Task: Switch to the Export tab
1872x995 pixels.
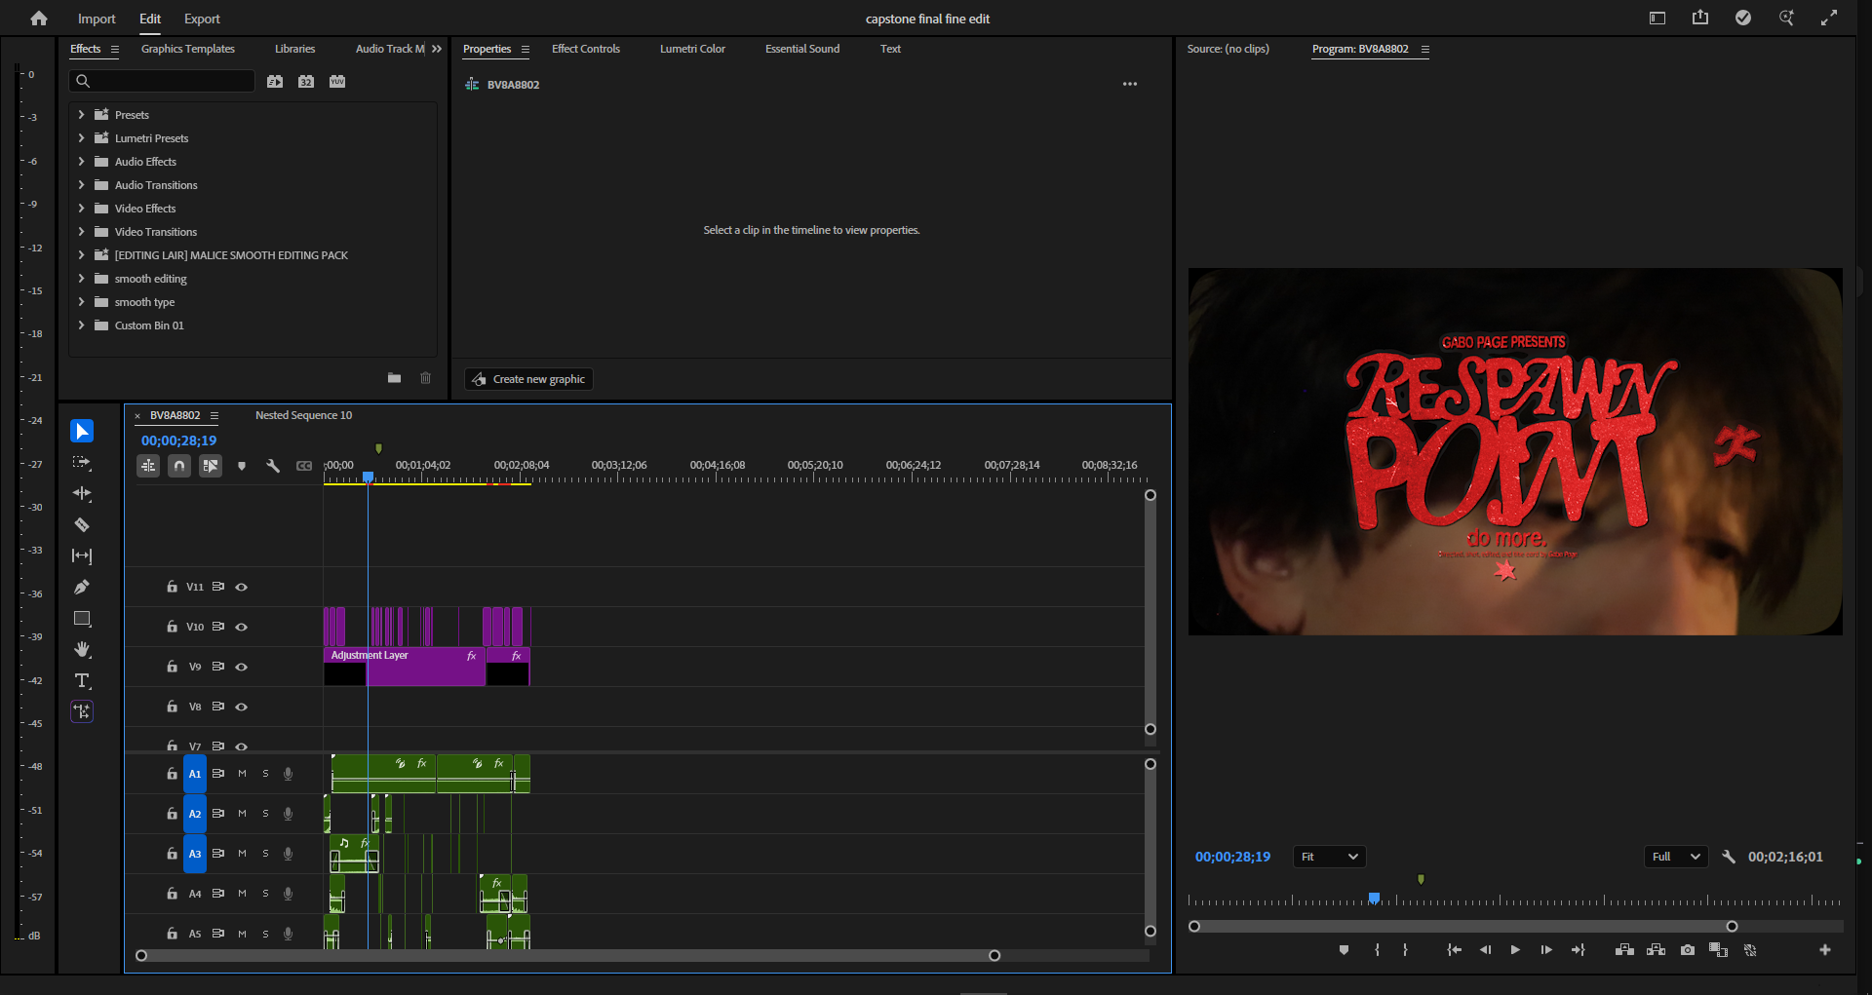Action: pyautogui.click(x=202, y=19)
